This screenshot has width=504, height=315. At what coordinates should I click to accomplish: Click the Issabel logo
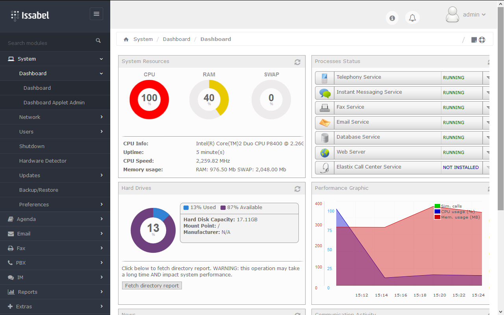[x=30, y=16]
